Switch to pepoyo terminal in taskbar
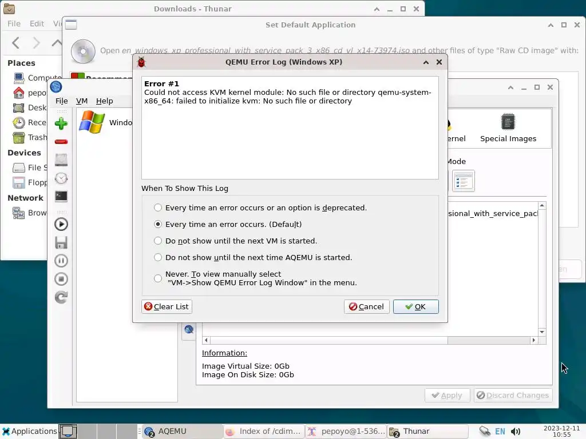This screenshot has height=439, width=586. click(x=346, y=431)
